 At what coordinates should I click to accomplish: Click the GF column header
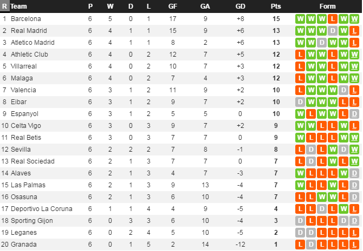pos(172,6)
